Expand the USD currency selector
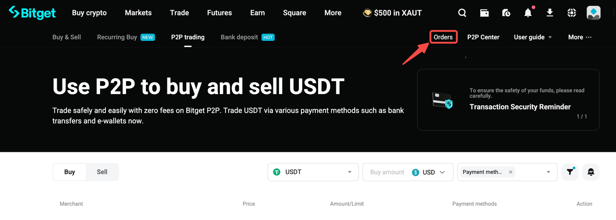Image resolution: width=616 pixels, height=220 pixels. tap(432, 172)
